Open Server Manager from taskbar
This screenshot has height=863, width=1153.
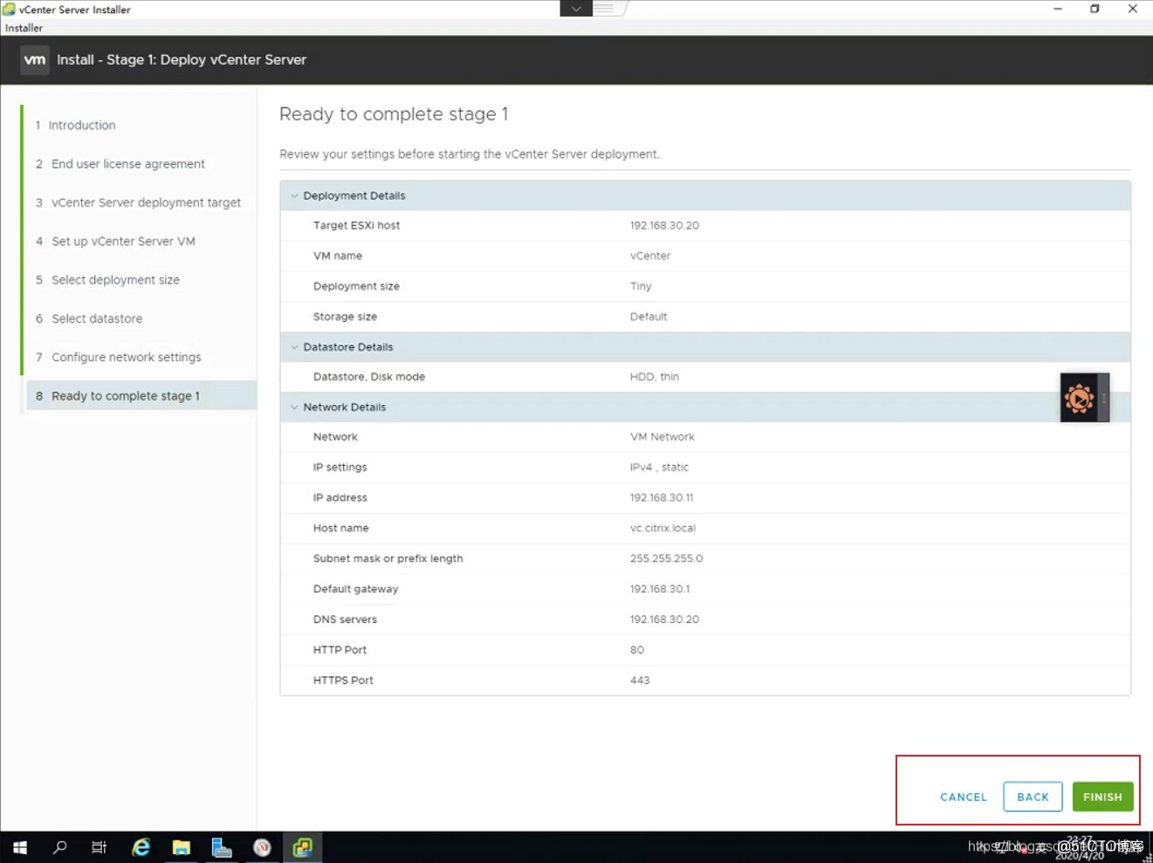pyautogui.click(x=222, y=847)
